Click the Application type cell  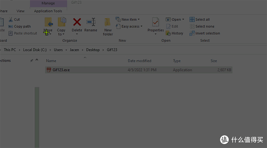click(x=183, y=70)
